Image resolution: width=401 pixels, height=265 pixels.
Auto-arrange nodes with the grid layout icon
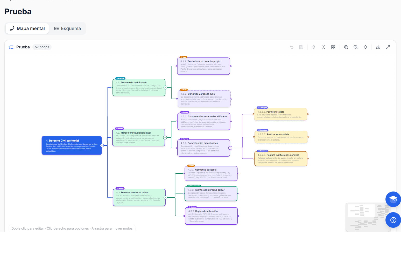click(333, 47)
